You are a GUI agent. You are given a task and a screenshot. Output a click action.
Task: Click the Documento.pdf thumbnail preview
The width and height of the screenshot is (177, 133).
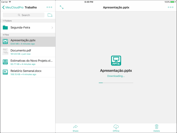pyautogui.click(x=5, y=52)
